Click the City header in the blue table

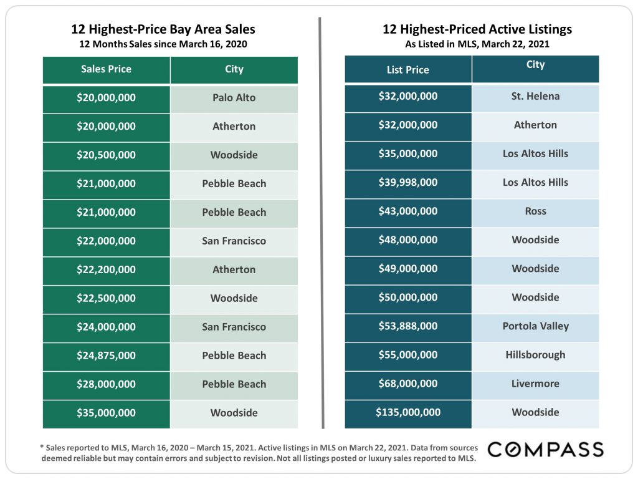coord(535,69)
